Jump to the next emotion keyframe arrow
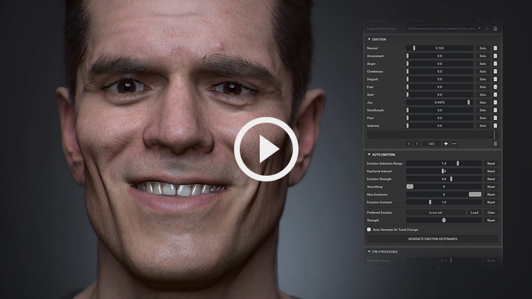Screen dimensions: 532x299 click(x=417, y=144)
